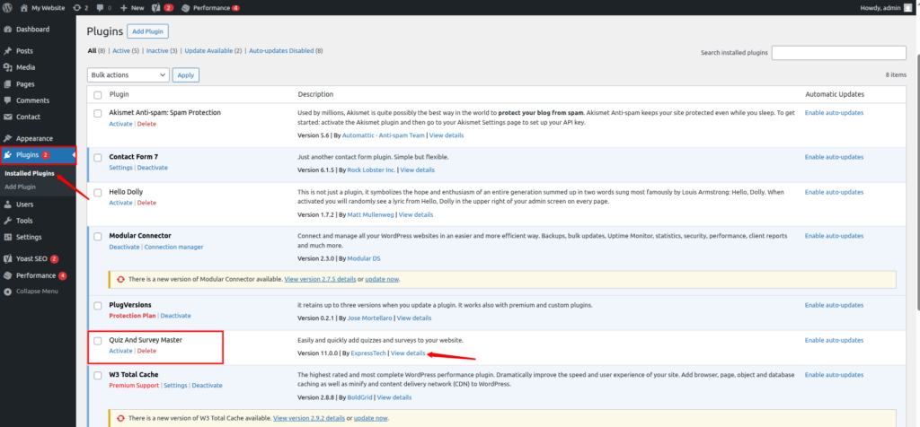
Task: Click the Performance cube icon in admin bar
Action: coord(185,8)
